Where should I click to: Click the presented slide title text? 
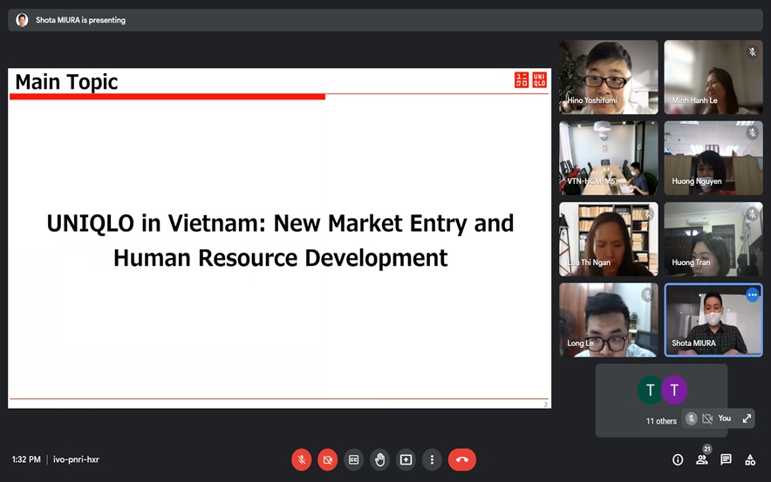point(280,241)
